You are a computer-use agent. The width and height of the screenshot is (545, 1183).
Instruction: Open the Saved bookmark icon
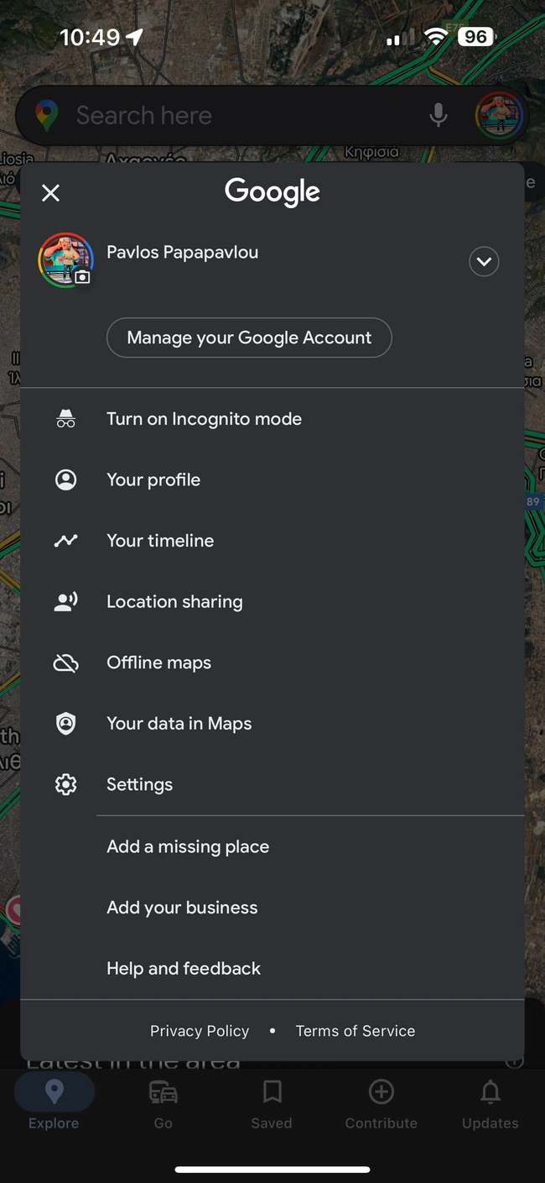point(272,1091)
